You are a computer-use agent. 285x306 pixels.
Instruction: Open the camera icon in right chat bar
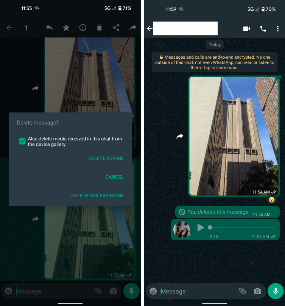click(257, 291)
